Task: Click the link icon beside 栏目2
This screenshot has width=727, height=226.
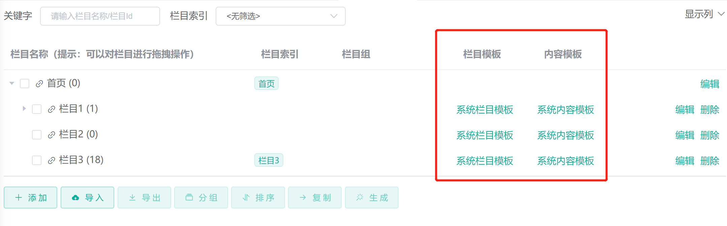Action: pyautogui.click(x=52, y=135)
